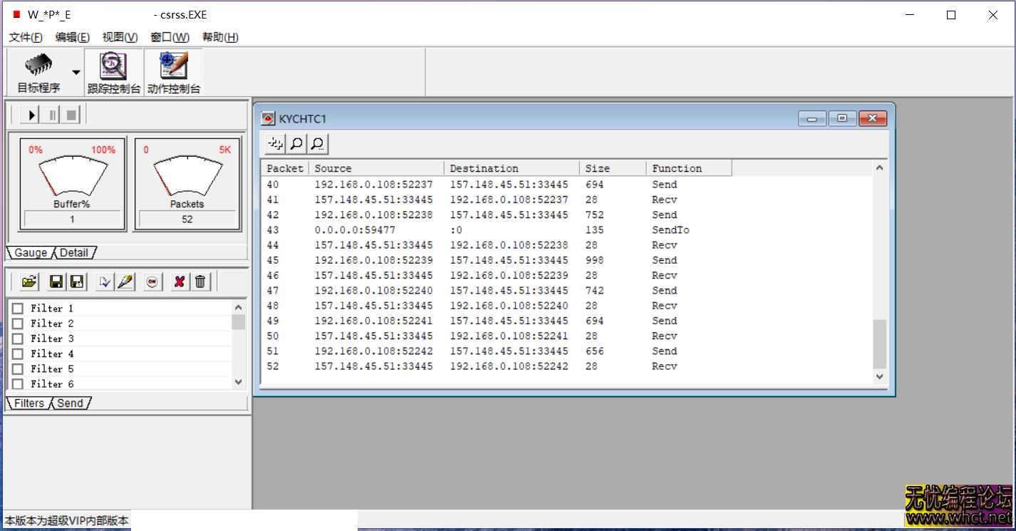Click the open-folder icon in the filter toolbar
This screenshot has height=531, width=1016.
[x=29, y=282]
